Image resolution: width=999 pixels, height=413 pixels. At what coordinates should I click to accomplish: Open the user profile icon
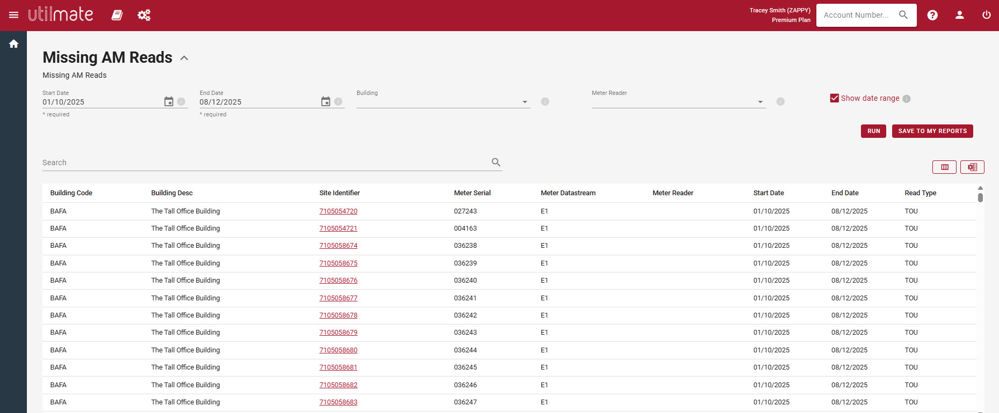960,15
